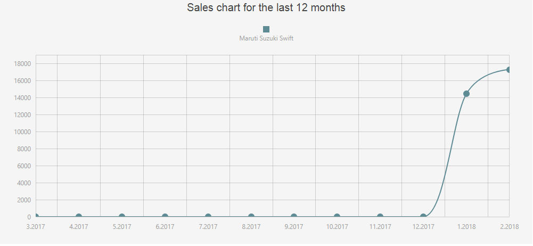Click the 18000 y-axis label
Viewport: 533px width, 246px height.
tap(22, 64)
